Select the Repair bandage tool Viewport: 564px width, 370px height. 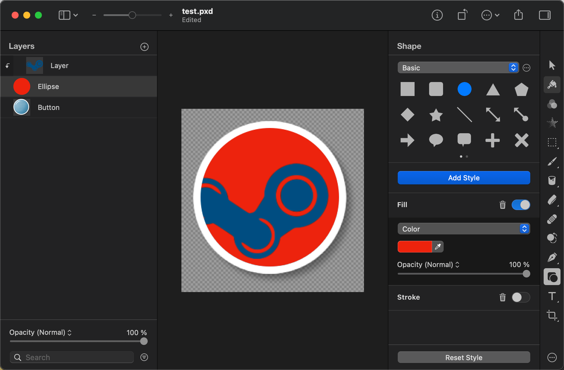coord(552,219)
